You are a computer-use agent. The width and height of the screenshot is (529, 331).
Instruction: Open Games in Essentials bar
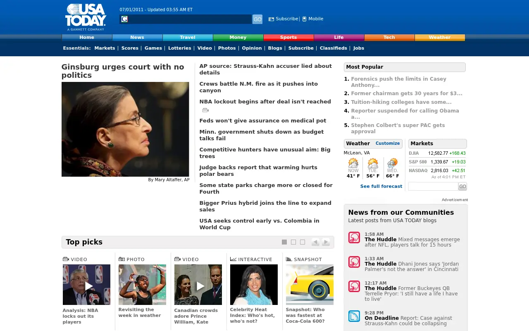153,48
